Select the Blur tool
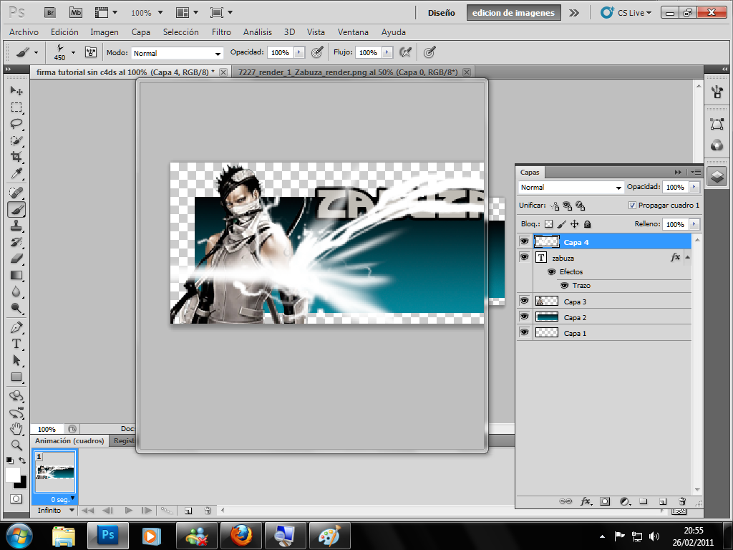This screenshot has height=550, width=733. point(16,292)
